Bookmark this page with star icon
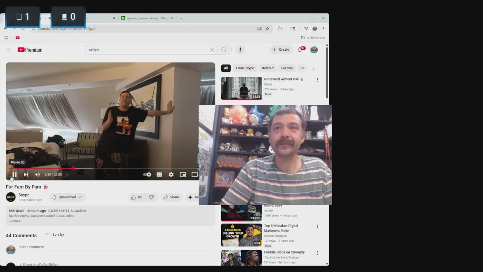The height and width of the screenshot is (272, 483). 267,29
